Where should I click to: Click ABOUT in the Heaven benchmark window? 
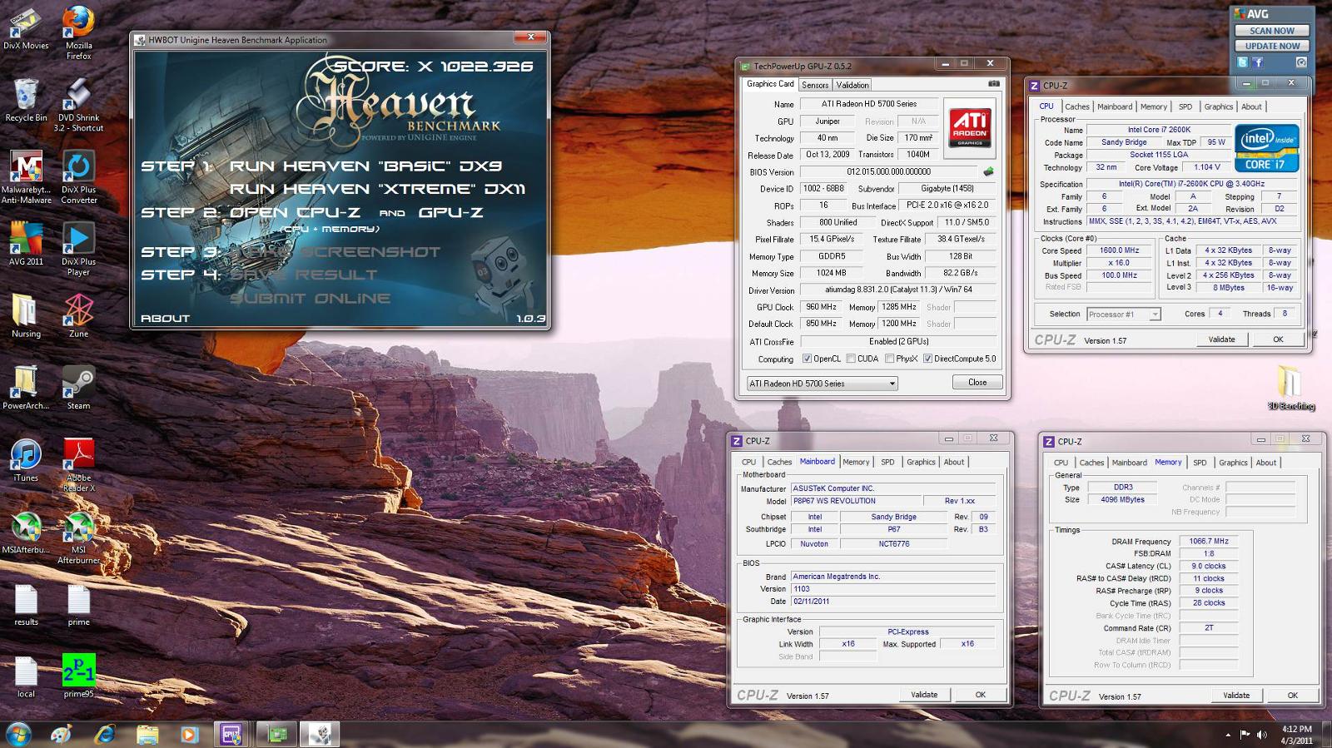[165, 318]
